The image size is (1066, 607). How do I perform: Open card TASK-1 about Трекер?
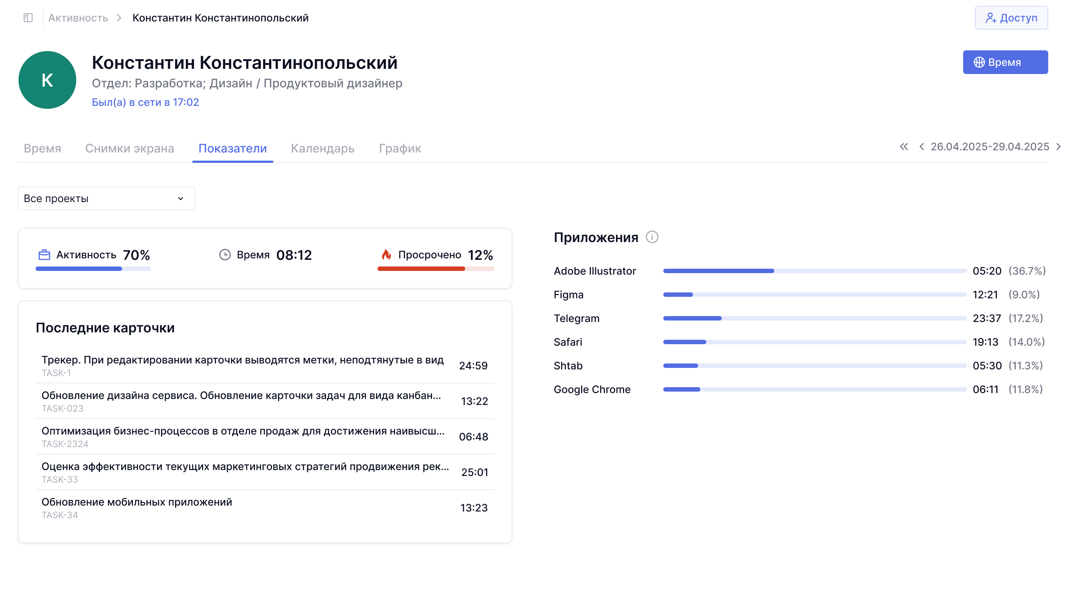pos(265,366)
